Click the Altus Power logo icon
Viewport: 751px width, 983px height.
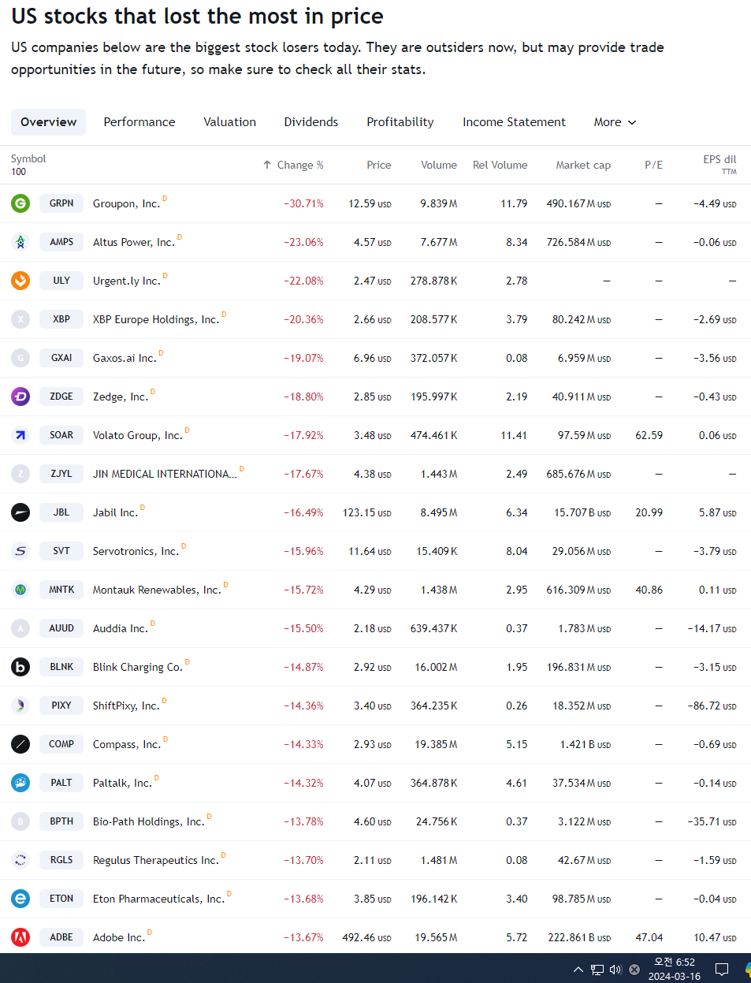pos(20,242)
